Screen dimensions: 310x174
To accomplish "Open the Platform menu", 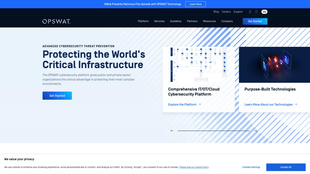I will pyautogui.click(x=143, y=21).
